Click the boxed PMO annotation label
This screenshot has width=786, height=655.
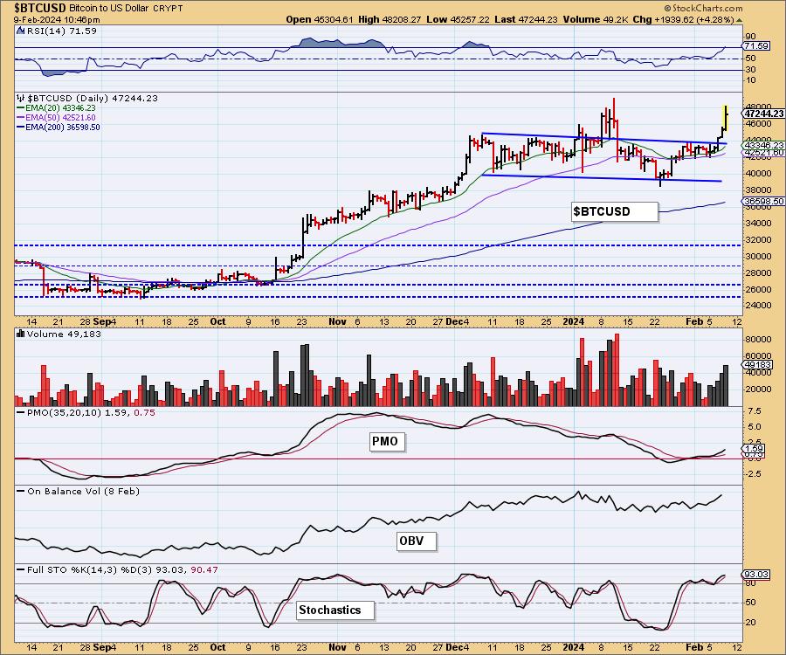tap(387, 442)
